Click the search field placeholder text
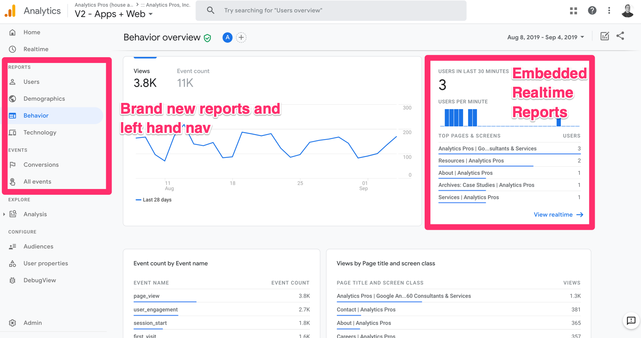 pos(273,10)
